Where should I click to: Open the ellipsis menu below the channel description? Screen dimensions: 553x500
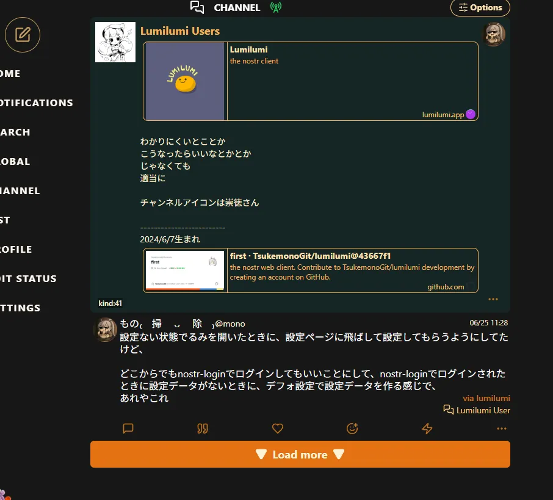click(493, 299)
